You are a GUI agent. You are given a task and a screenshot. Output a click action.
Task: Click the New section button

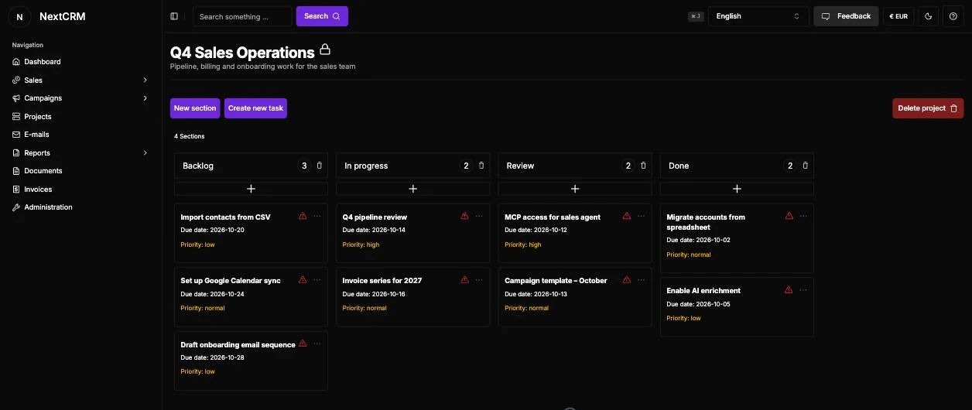pos(195,108)
